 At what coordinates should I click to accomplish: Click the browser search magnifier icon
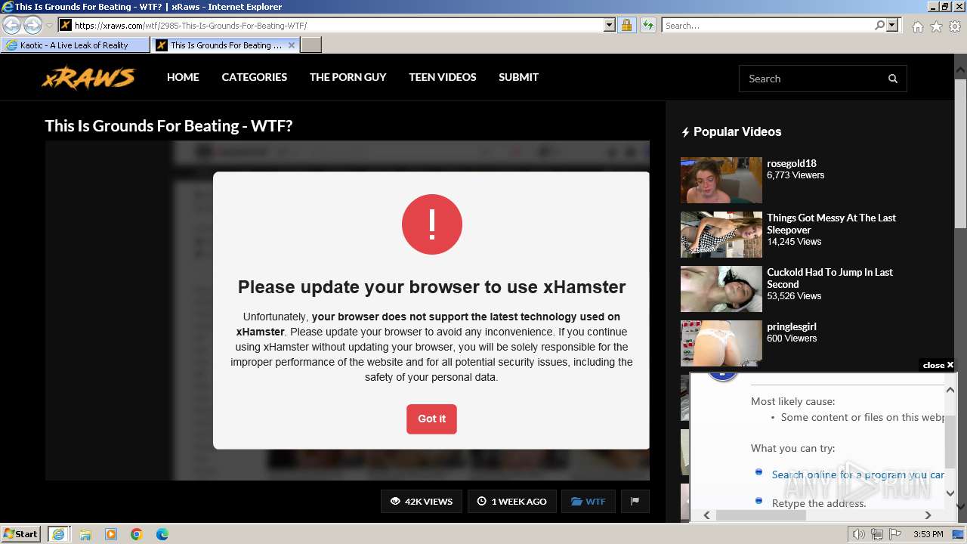[879, 25]
